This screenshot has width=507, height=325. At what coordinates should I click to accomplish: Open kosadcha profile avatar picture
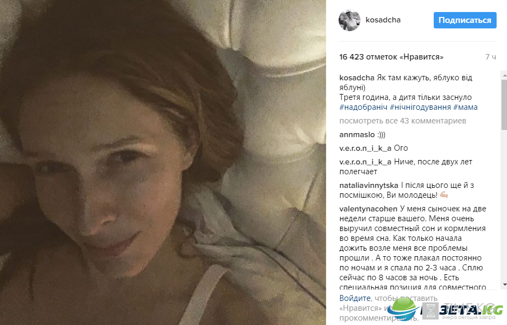[349, 20]
